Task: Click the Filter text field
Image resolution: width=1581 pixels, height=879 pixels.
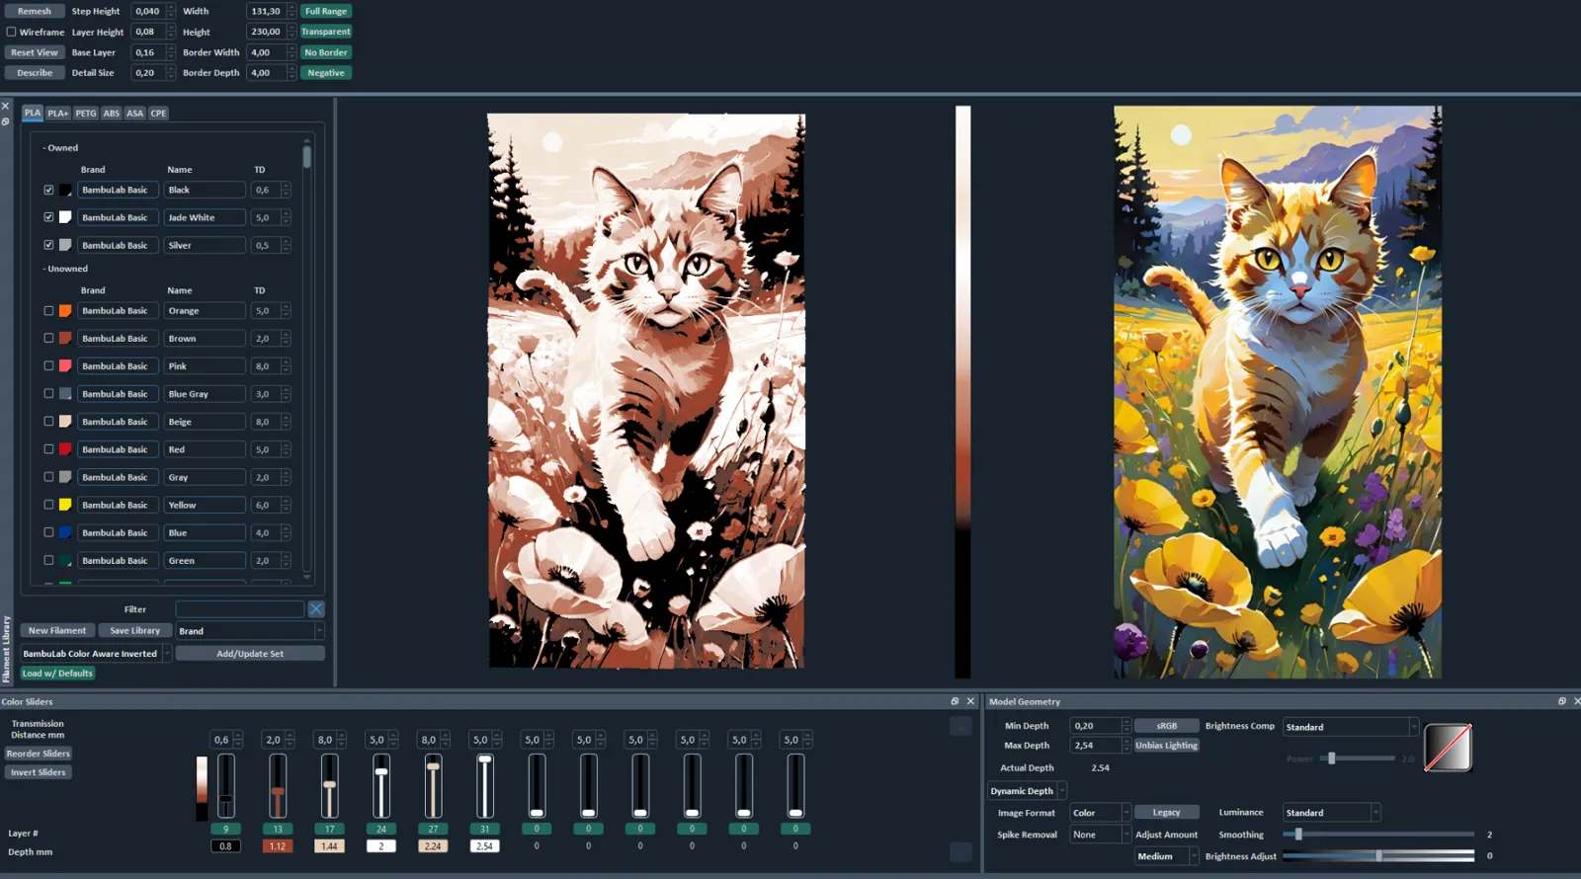Action: [240, 609]
